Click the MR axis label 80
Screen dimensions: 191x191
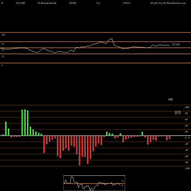tap(186, 113)
